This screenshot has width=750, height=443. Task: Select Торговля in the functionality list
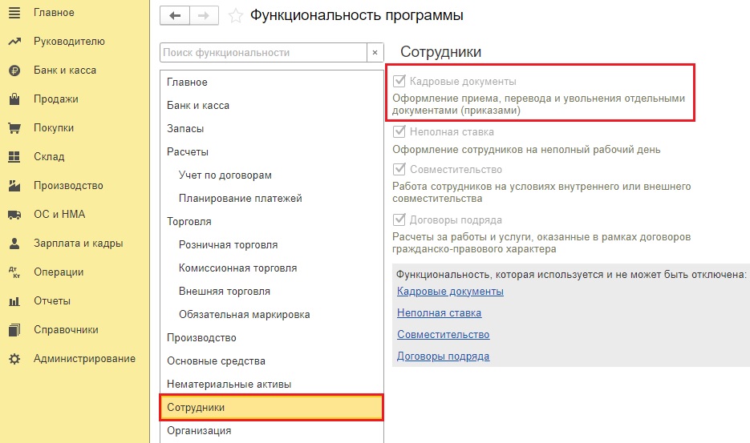pyautogui.click(x=272, y=222)
